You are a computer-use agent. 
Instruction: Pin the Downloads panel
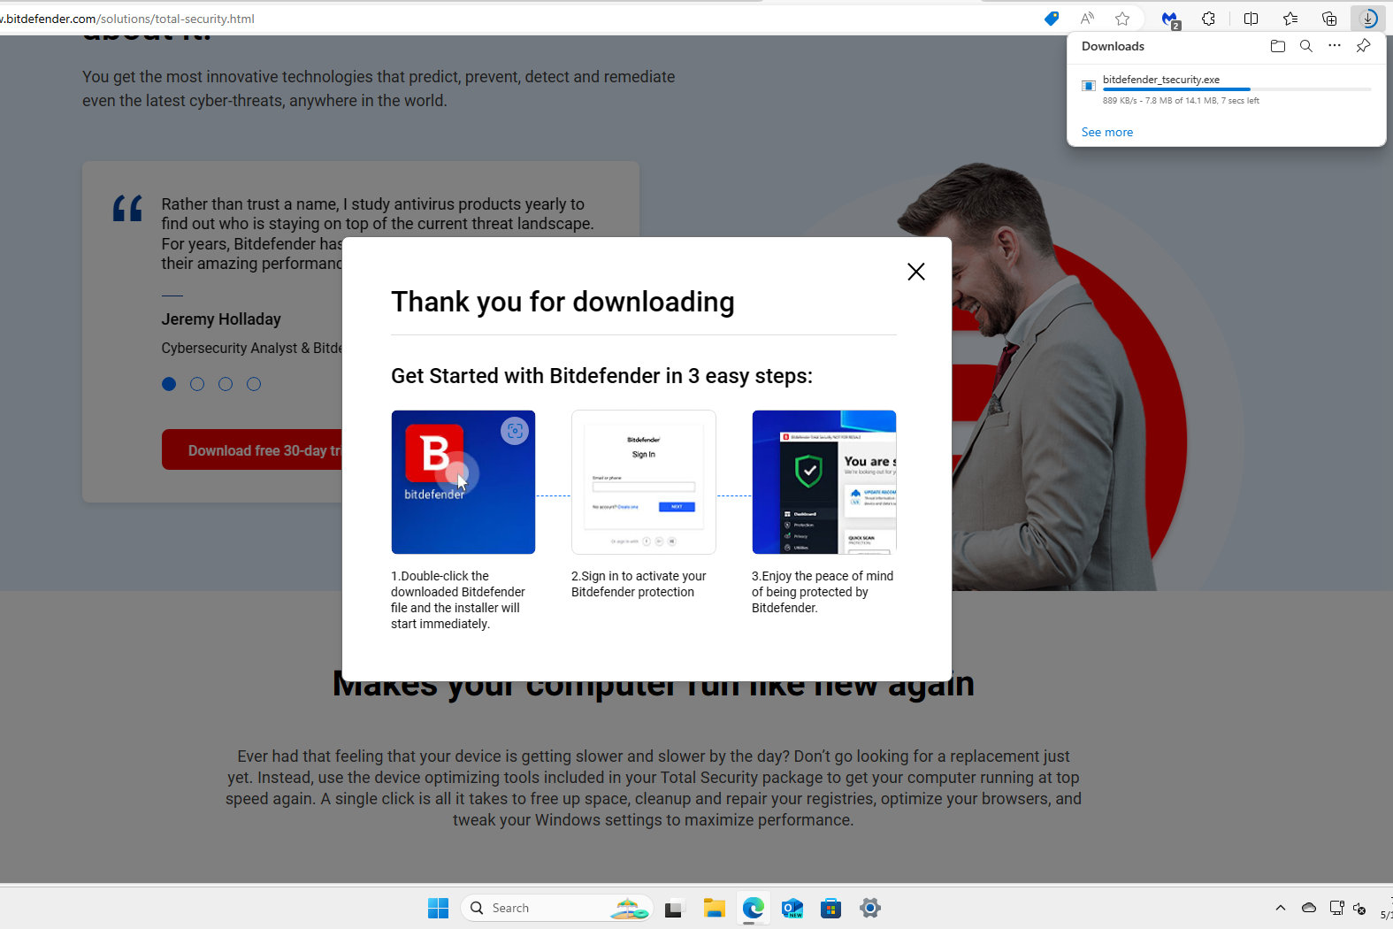(x=1363, y=46)
